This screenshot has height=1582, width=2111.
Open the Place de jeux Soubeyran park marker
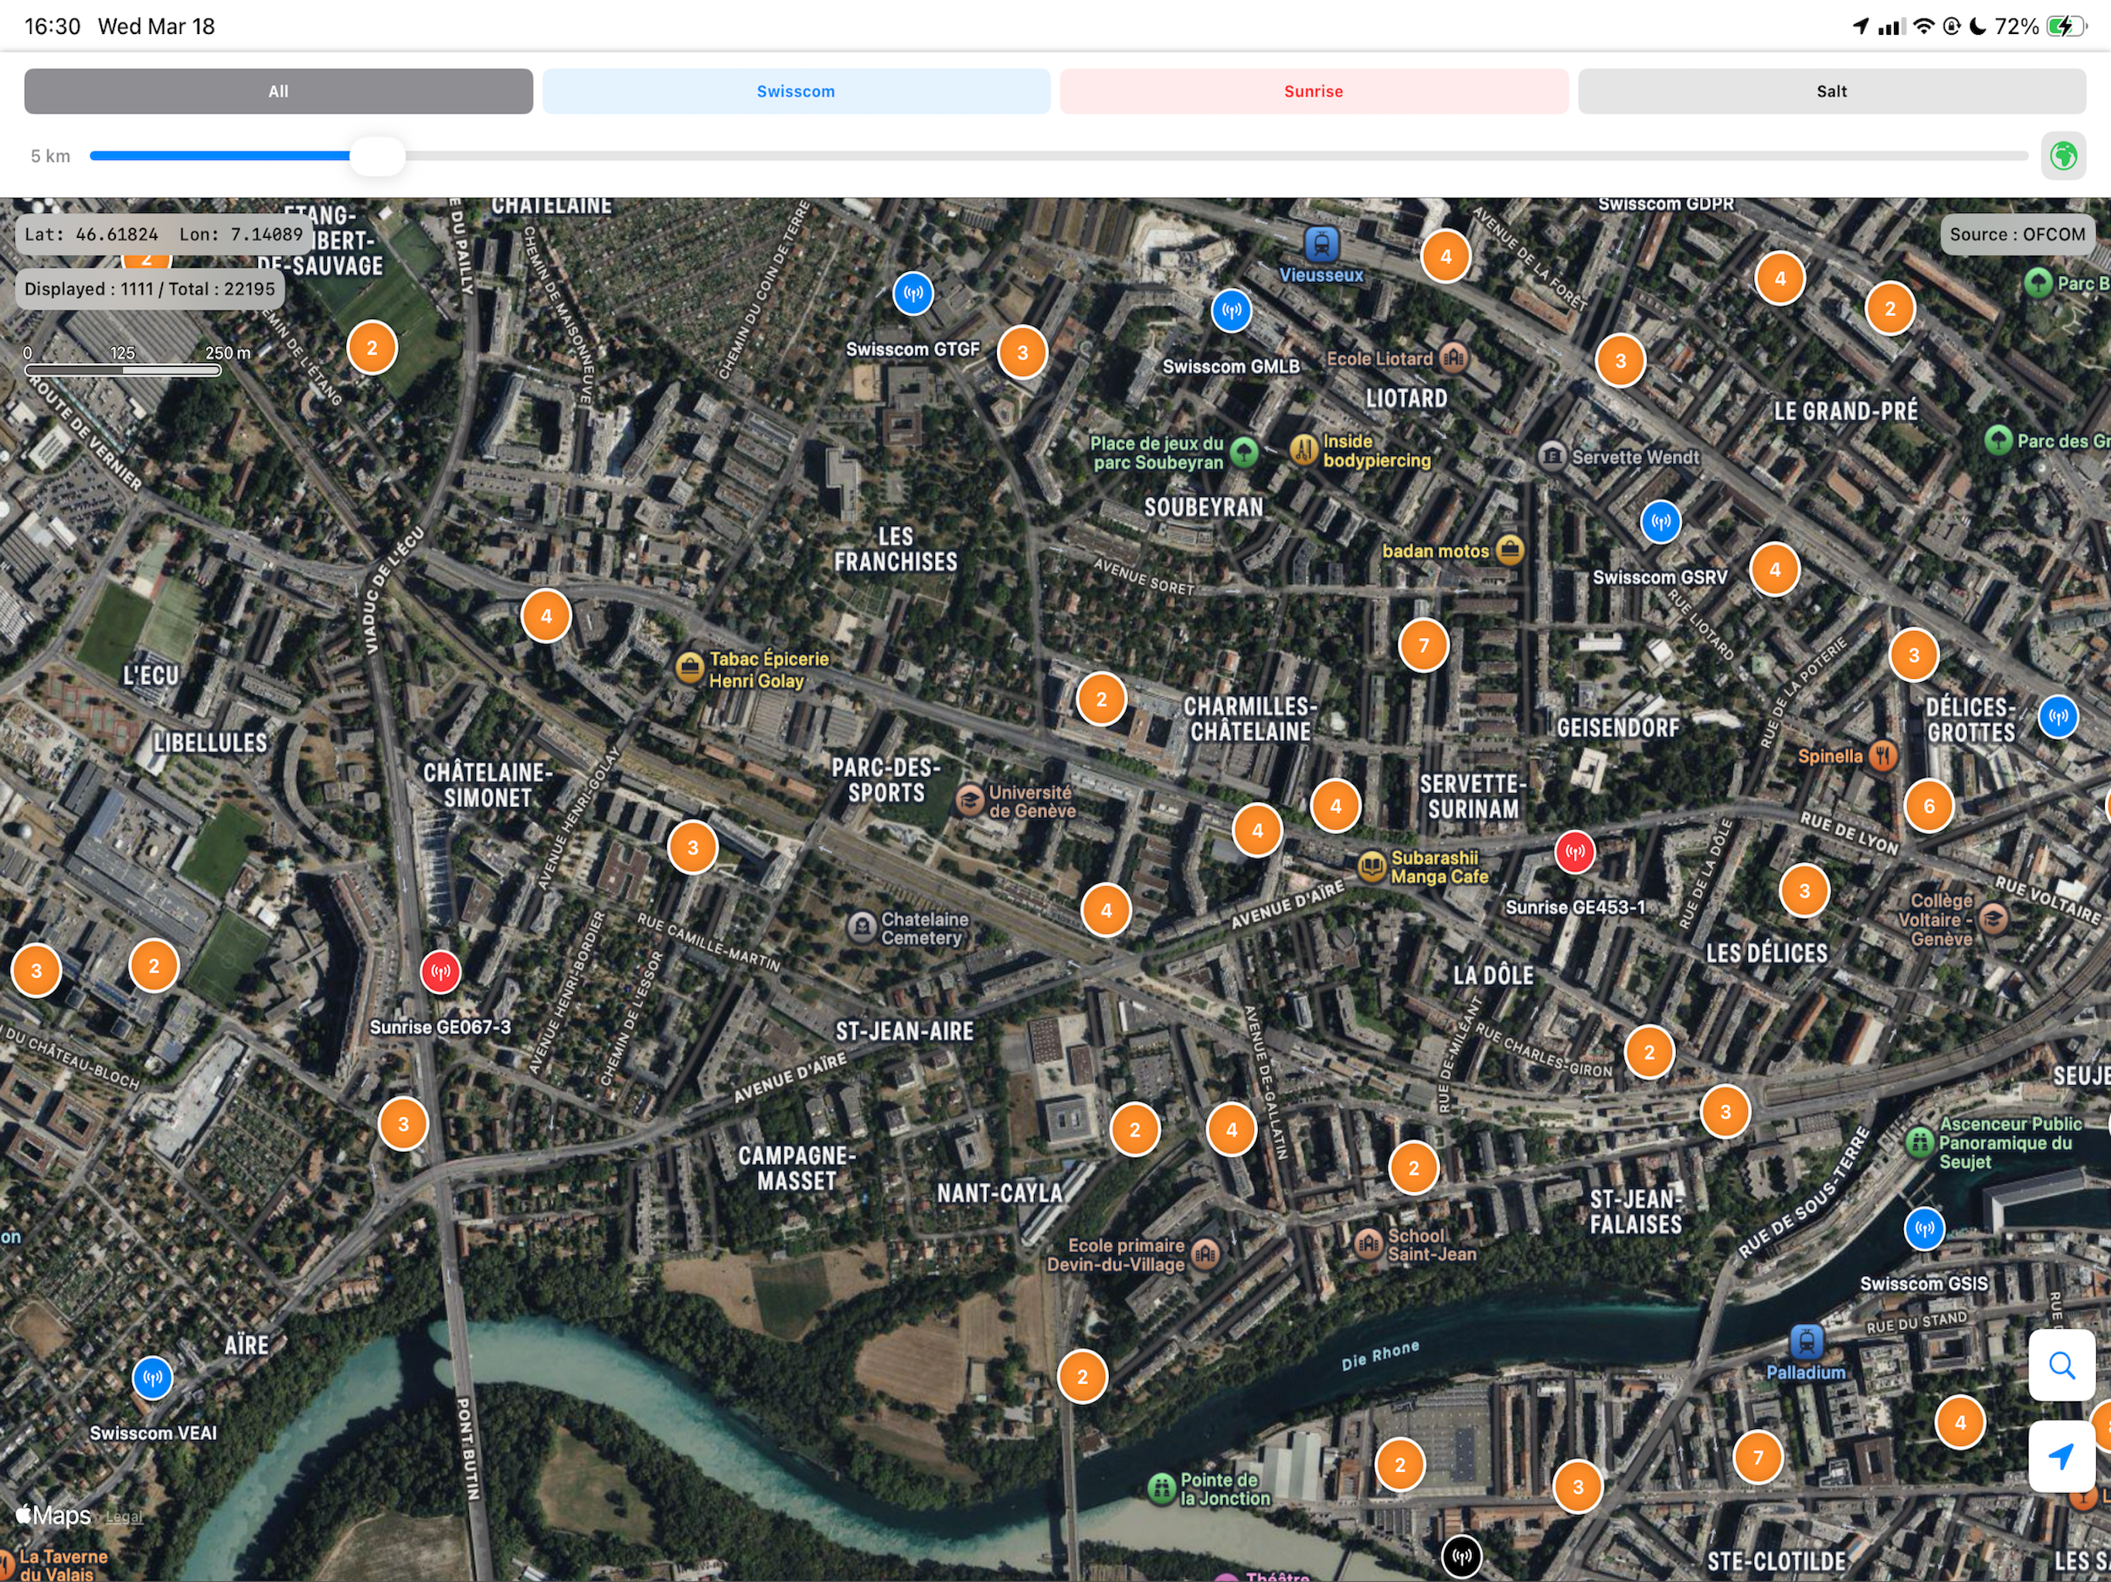click(x=1243, y=452)
